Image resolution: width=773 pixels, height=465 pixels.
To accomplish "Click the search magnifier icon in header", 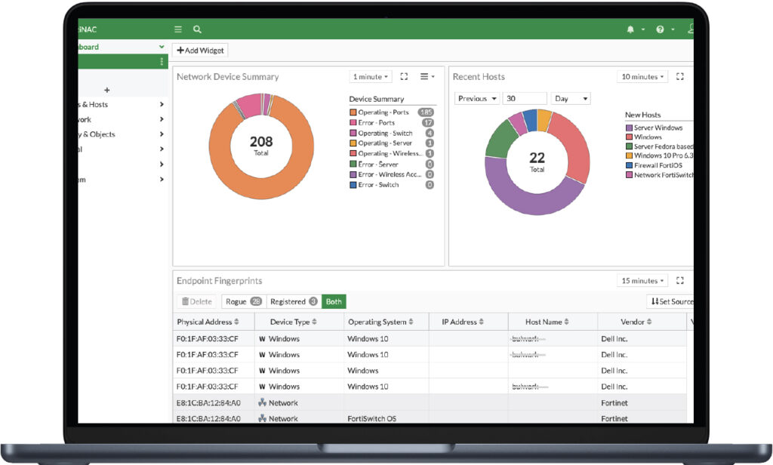I will tap(197, 29).
